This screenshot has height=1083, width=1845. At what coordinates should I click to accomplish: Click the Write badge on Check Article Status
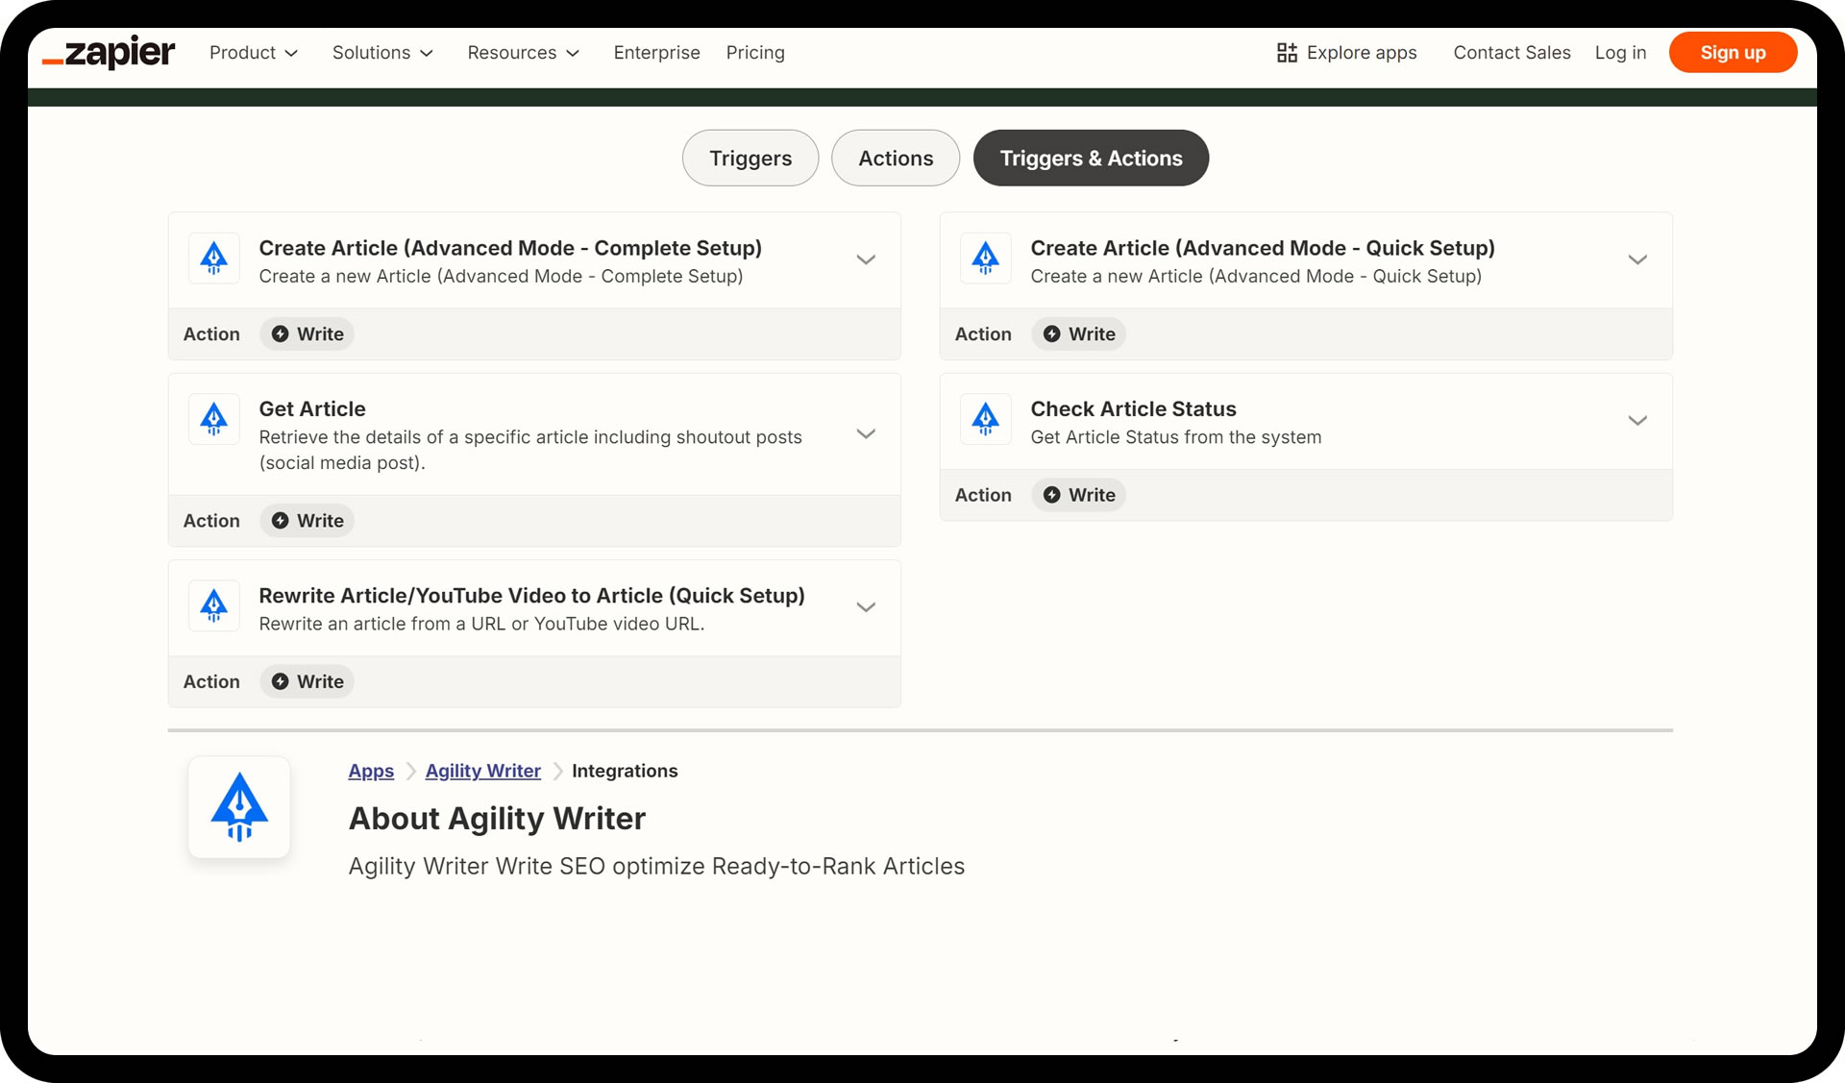click(1078, 495)
